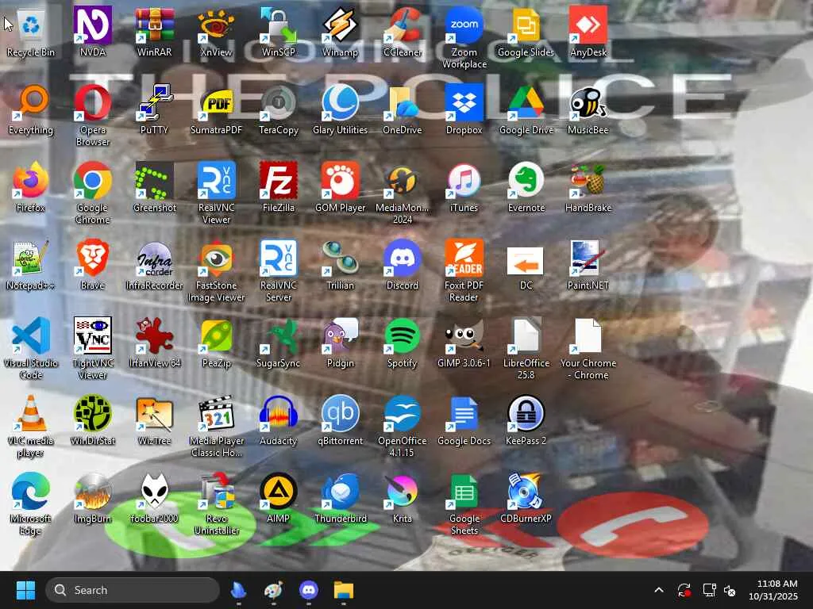Select the Opera Browser icon
The width and height of the screenshot is (813, 609).
click(92, 116)
